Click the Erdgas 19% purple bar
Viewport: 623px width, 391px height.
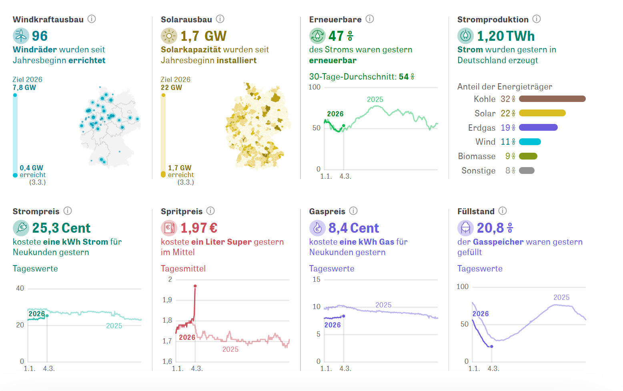click(538, 128)
